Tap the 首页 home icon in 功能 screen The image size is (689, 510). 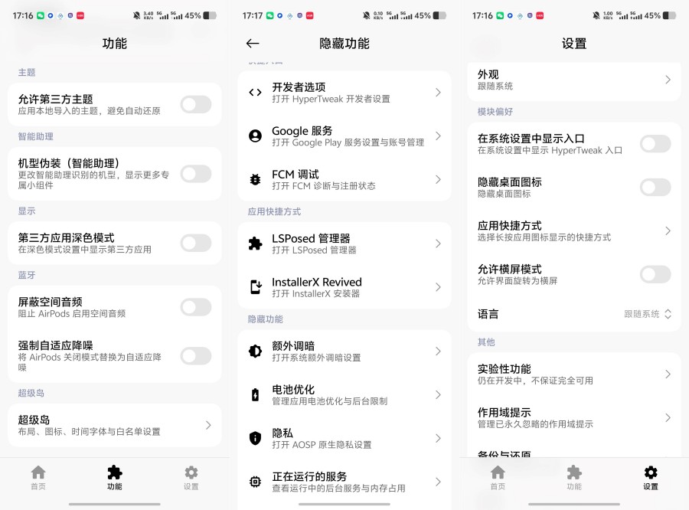click(x=38, y=472)
